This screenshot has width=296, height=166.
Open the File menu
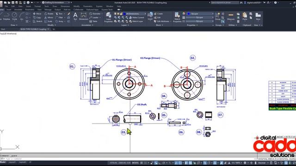coord(6,6)
